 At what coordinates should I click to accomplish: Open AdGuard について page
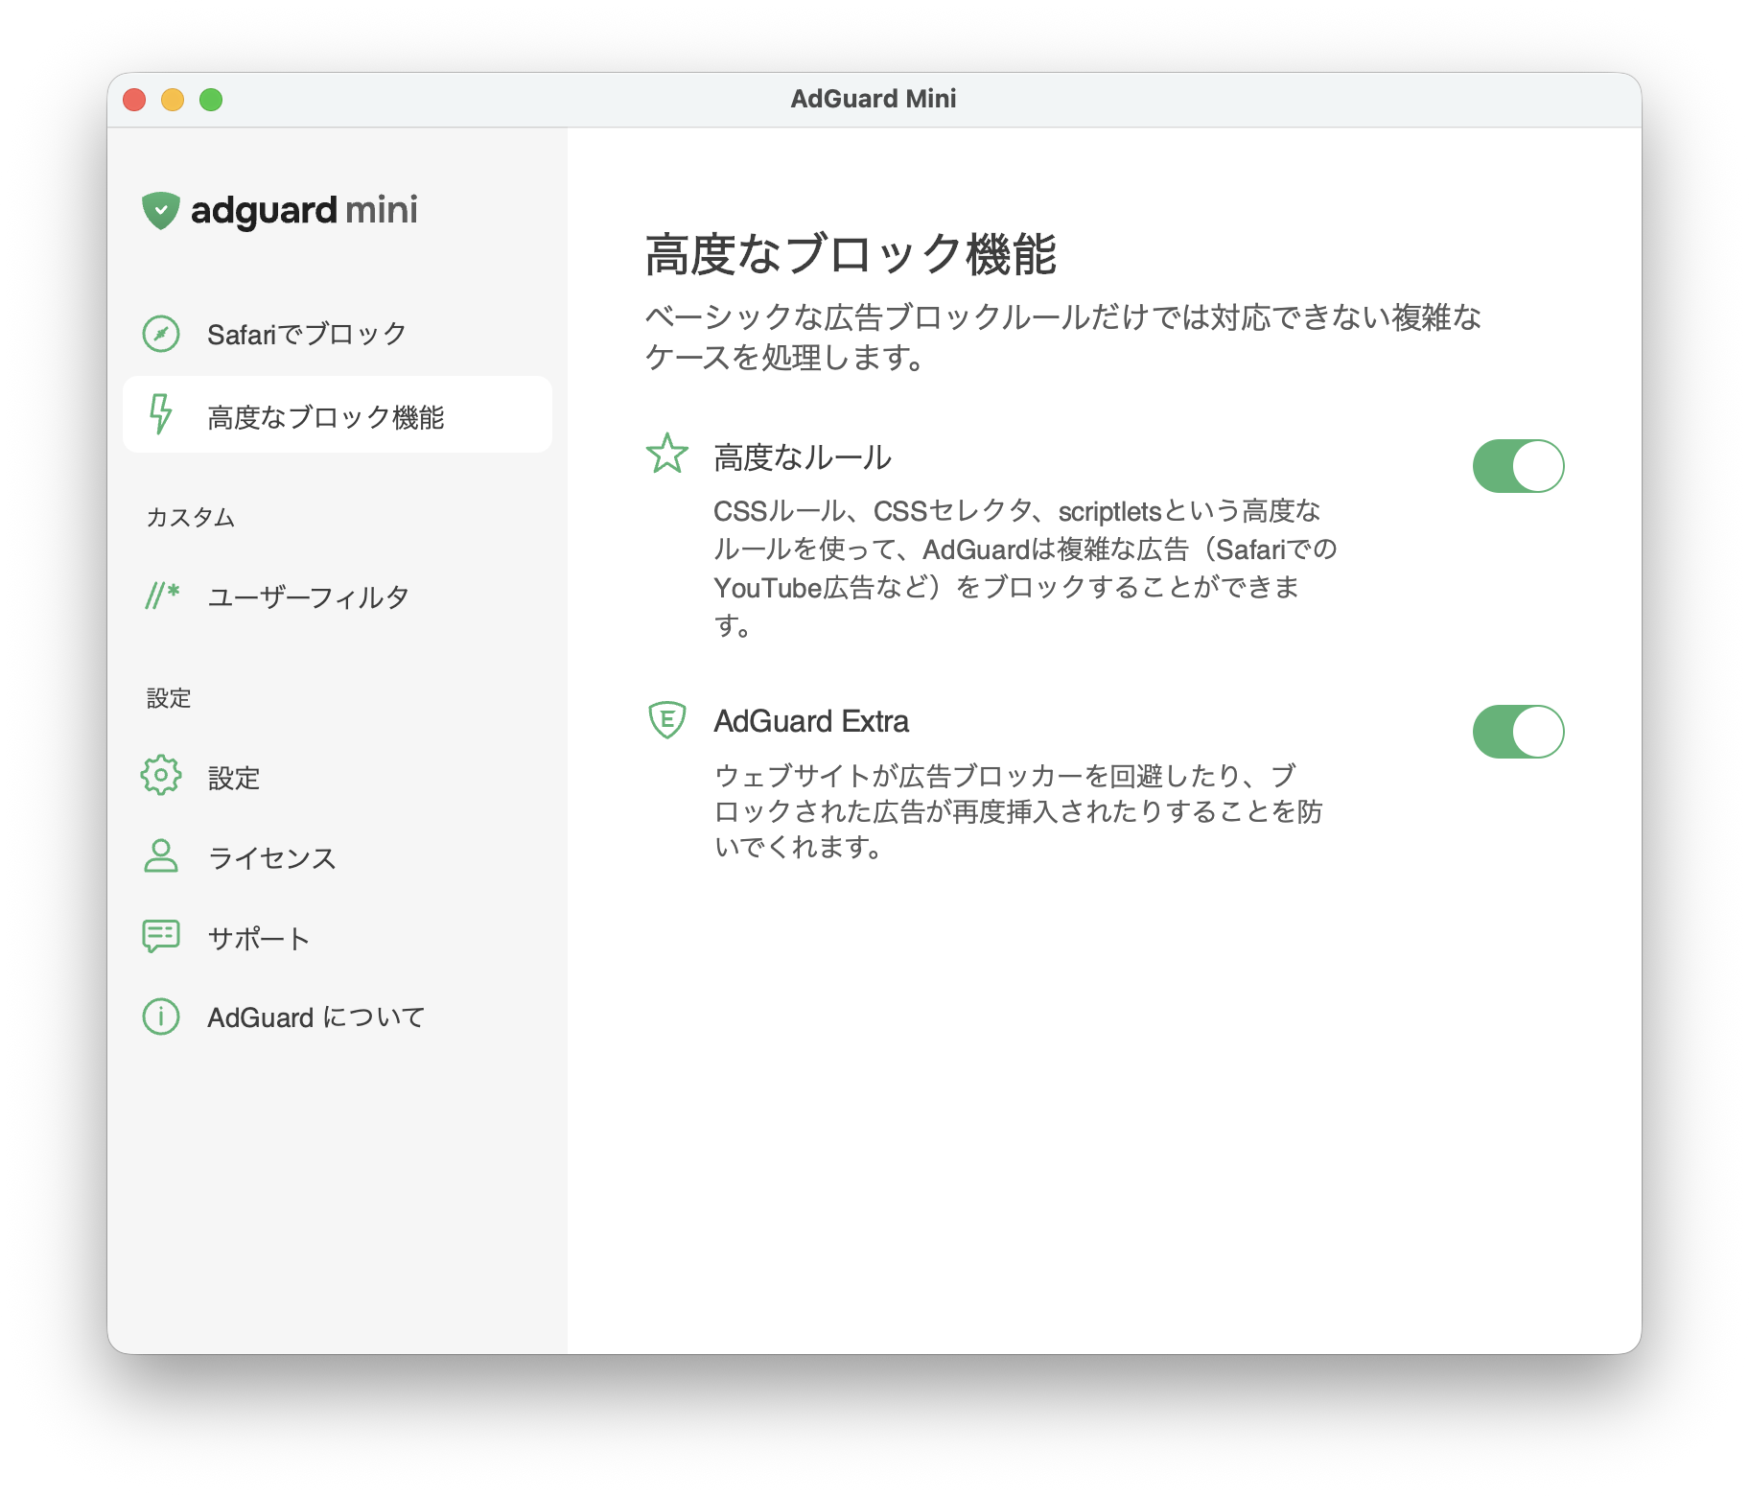tap(338, 1017)
